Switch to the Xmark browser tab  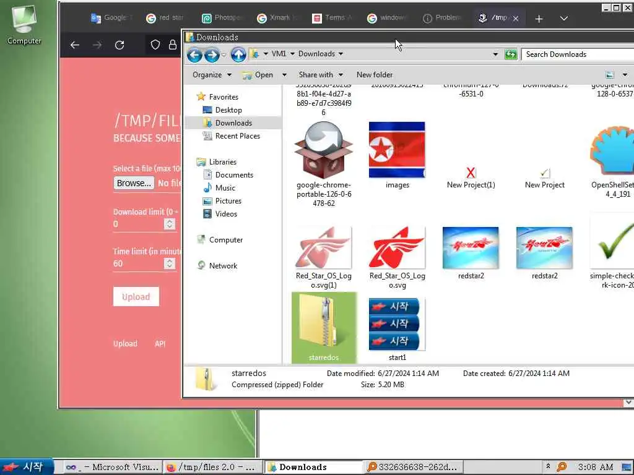278,18
